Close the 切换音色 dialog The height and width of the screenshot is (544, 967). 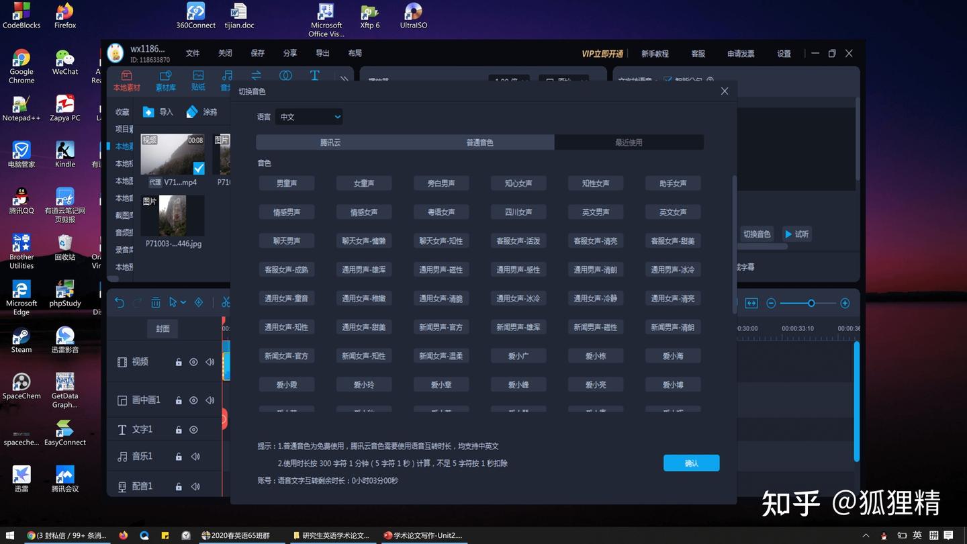(x=725, y=91)
